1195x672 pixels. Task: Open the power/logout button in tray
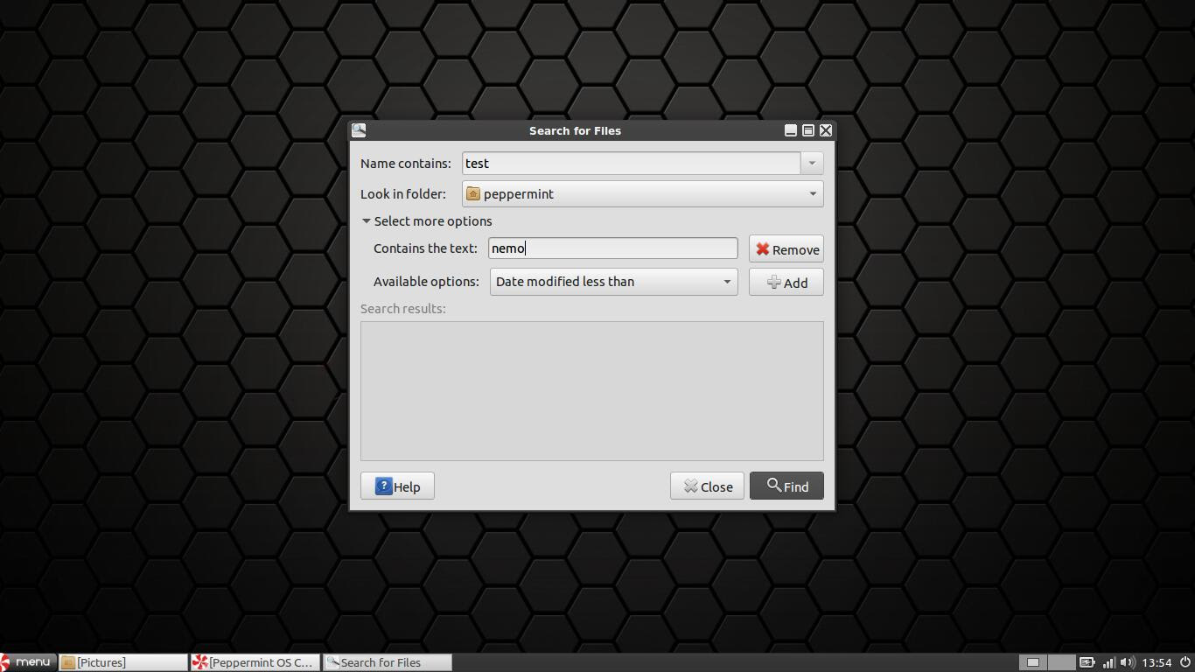click(1185, 662)
